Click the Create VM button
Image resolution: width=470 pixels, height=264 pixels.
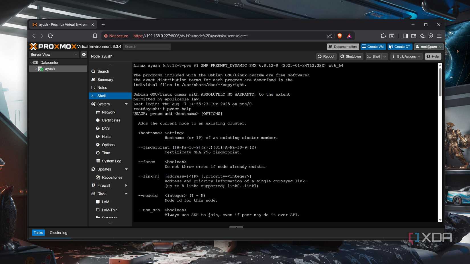click(x=373, y=46)
